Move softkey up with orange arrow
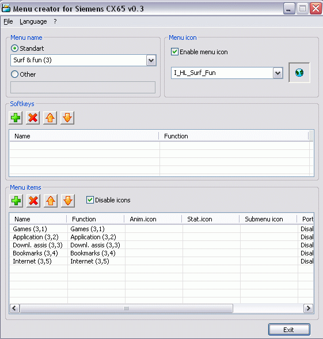323x339 pixels. pos(50,118)
